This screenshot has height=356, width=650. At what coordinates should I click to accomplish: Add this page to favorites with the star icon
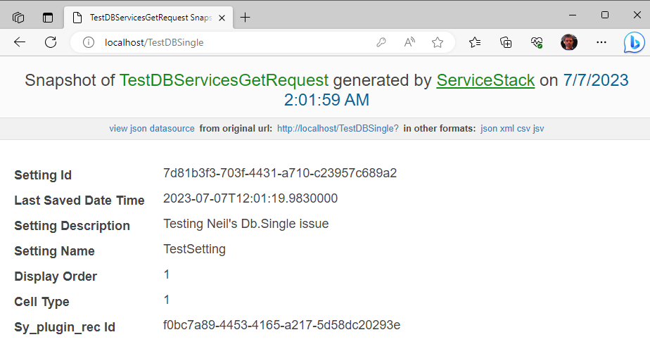(438, 42)
